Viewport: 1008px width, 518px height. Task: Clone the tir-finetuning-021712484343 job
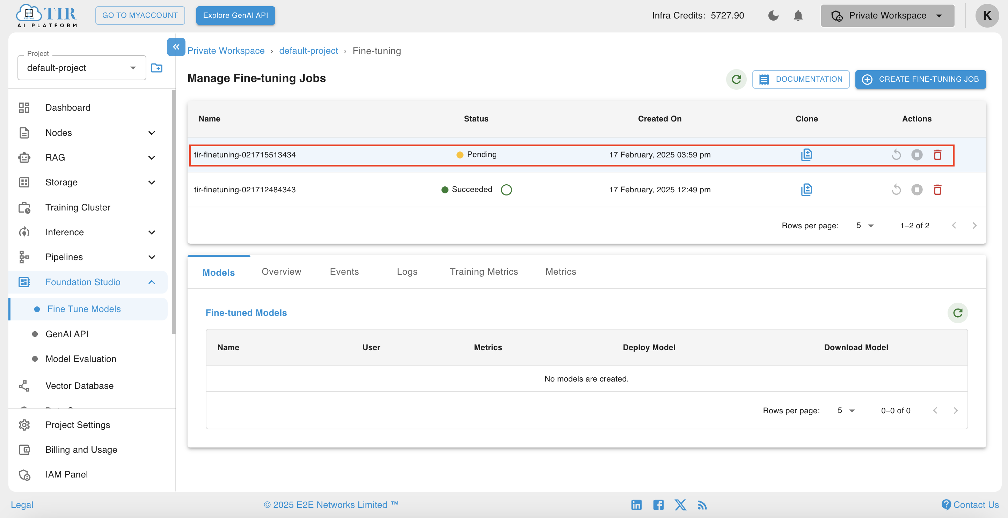click(806, 190)
